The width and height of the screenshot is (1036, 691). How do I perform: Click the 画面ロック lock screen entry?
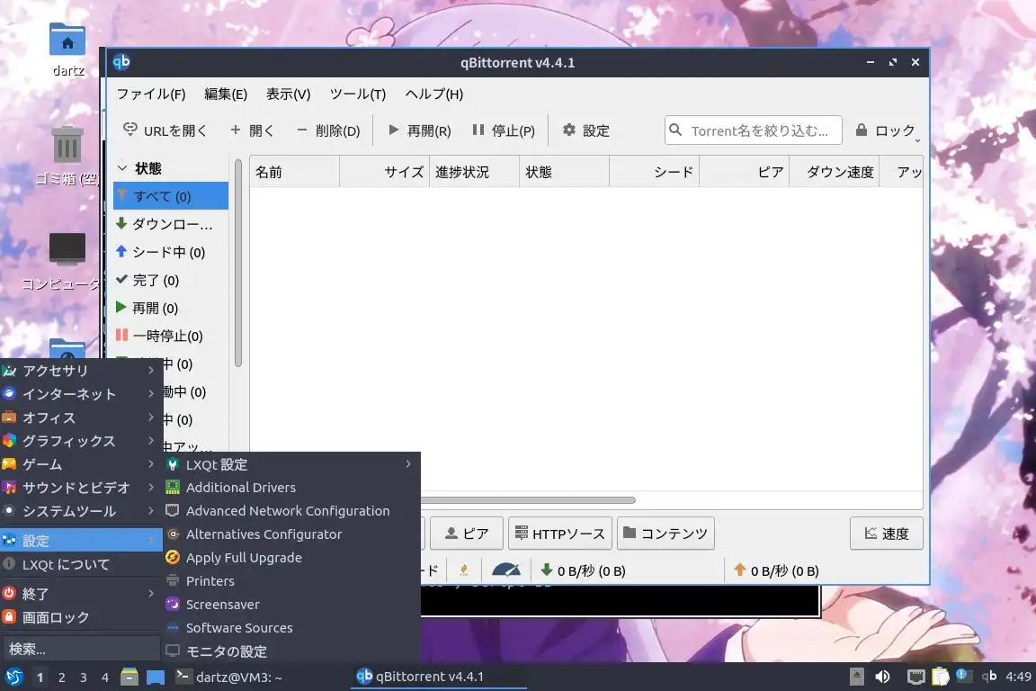81,617
